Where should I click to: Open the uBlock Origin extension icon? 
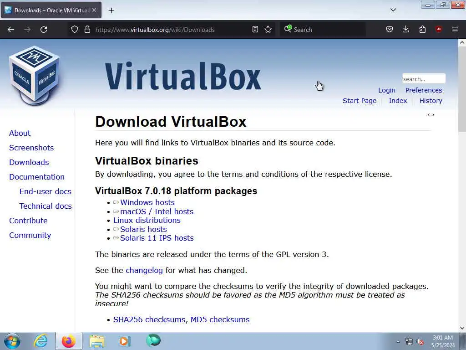[x=439, y=29]
